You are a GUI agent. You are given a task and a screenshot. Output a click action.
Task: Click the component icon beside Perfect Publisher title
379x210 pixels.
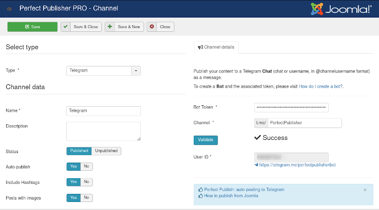9,9
